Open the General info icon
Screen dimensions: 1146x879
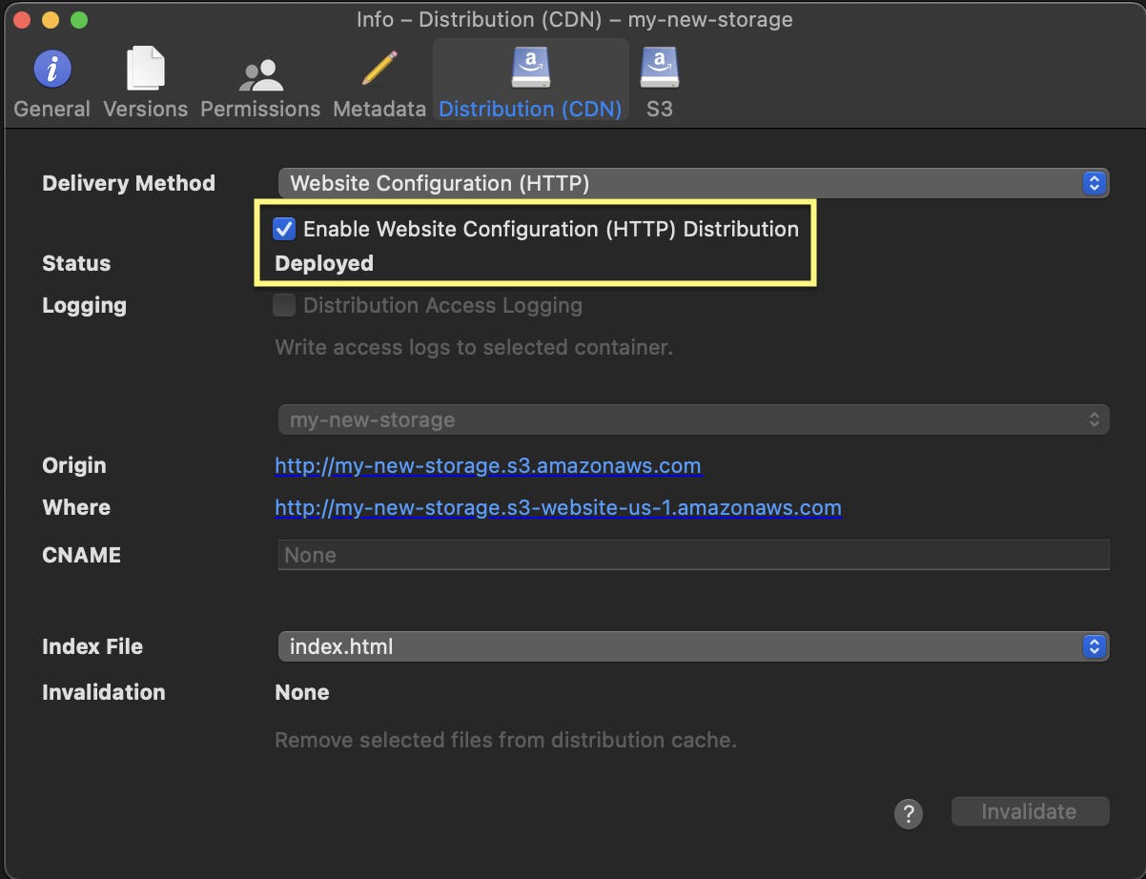coord(51,70)
